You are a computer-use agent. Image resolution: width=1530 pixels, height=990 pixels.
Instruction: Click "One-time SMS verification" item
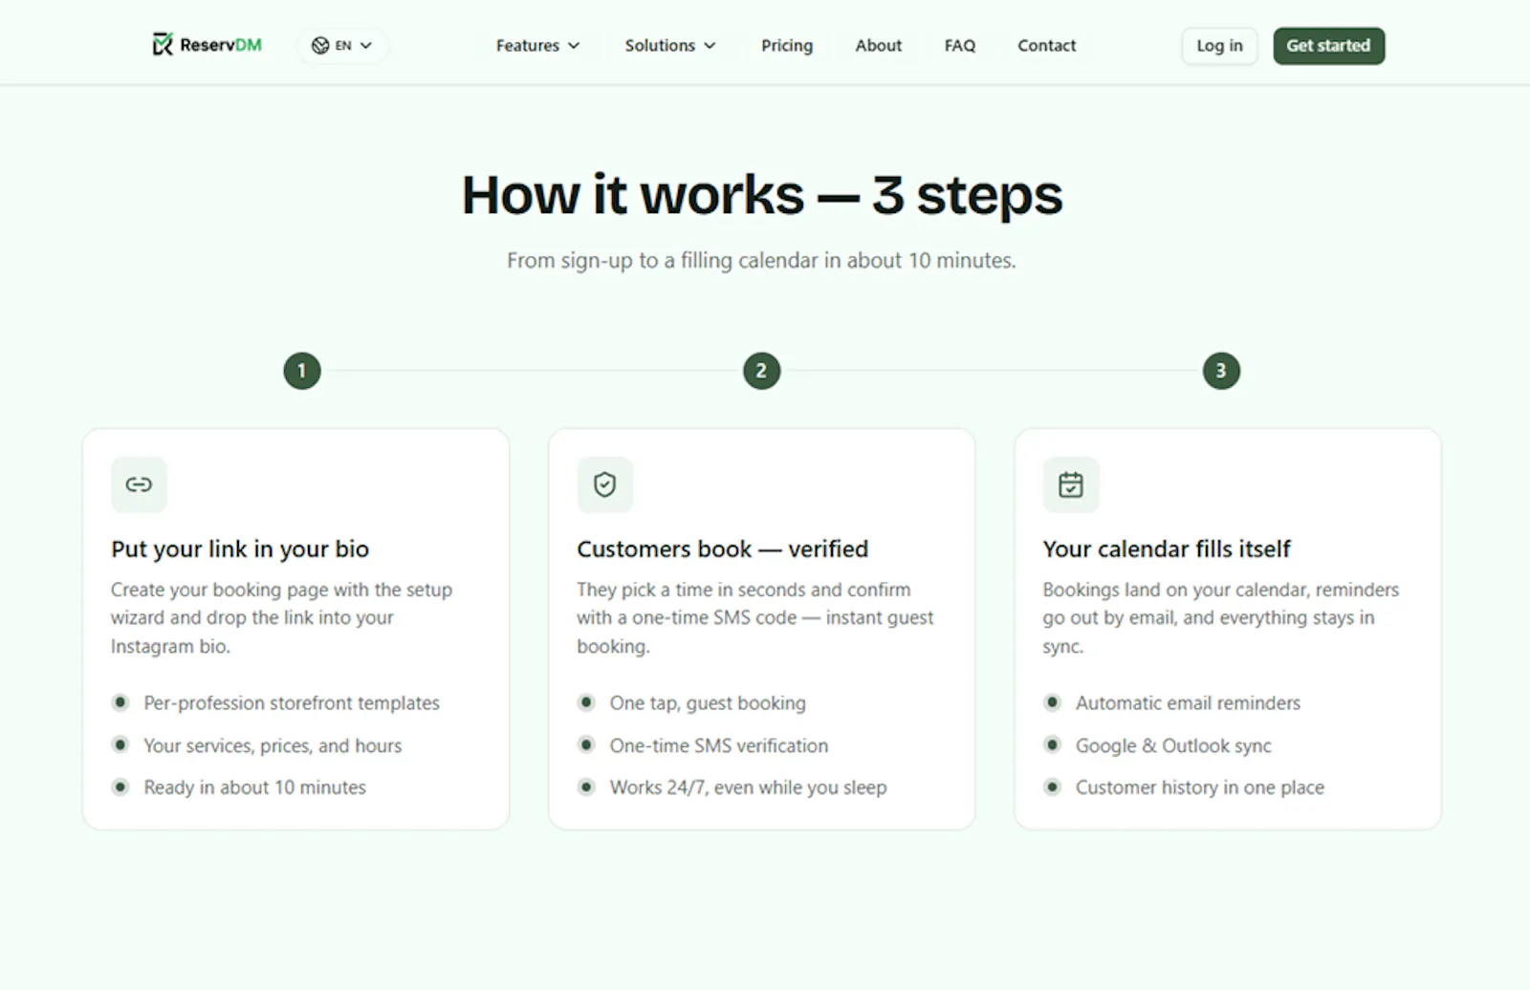[x=719, y=745]
